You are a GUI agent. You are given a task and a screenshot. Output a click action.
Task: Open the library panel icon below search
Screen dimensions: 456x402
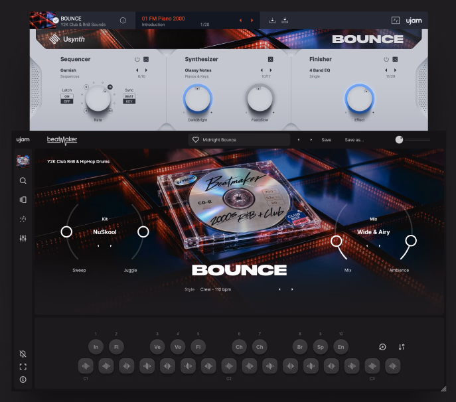[x=23, y=200]
